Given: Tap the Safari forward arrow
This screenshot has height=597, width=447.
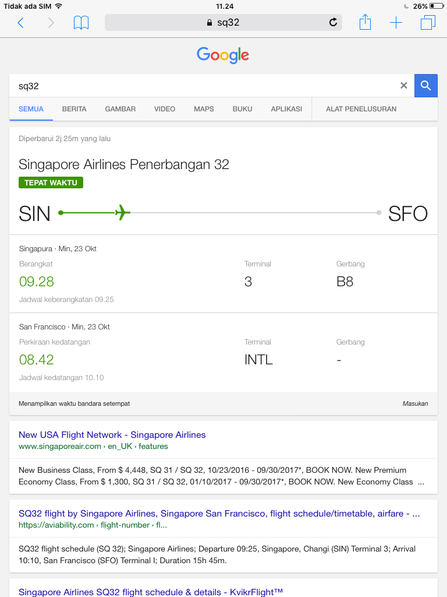Looking at the screenshot, I should [x=51, y=23].
